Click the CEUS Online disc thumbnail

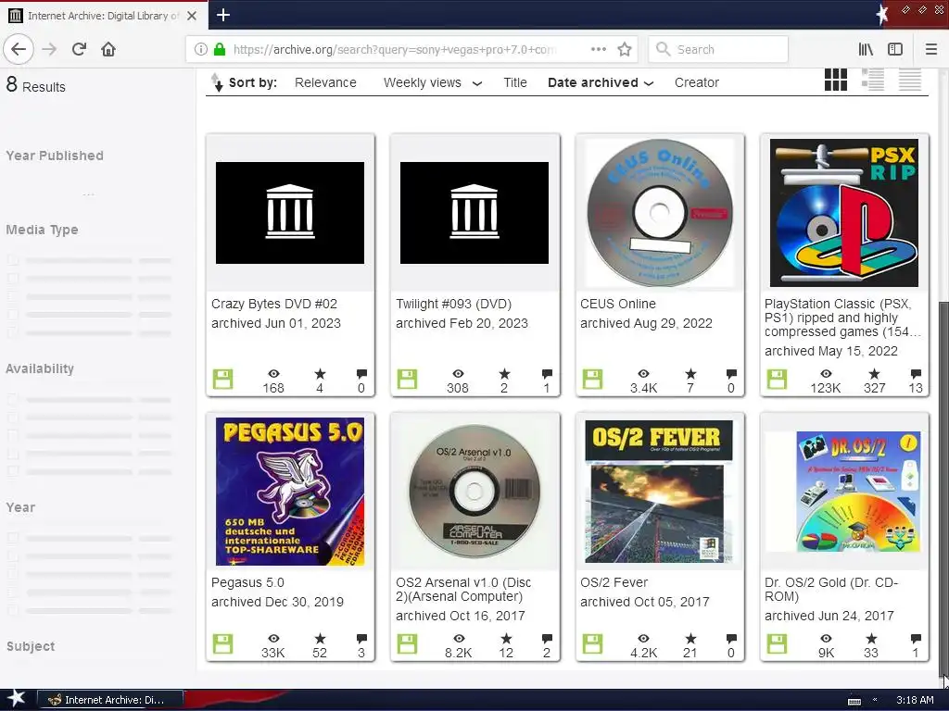660,213
